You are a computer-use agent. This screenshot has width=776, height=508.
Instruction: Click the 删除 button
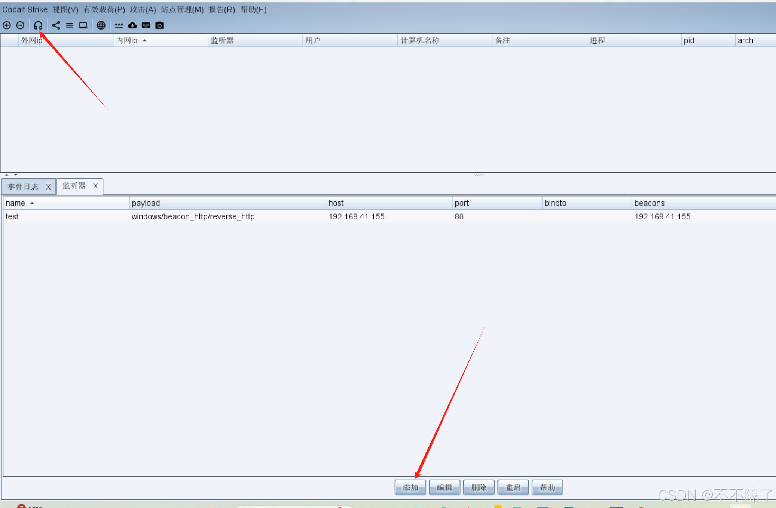point(479,487)
